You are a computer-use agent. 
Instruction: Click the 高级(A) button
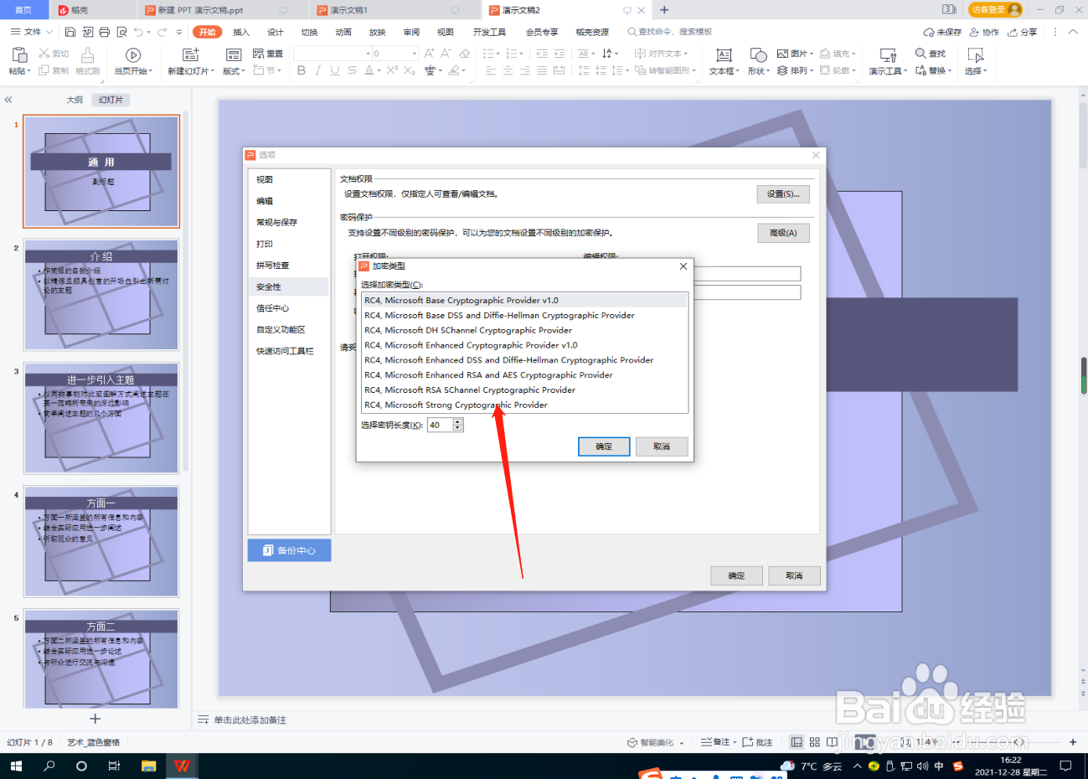pyautogui.click(x=783, y=233)
